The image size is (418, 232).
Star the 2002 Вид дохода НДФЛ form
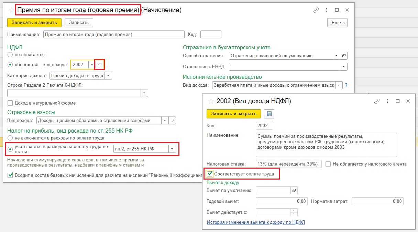tap(211, 101)
